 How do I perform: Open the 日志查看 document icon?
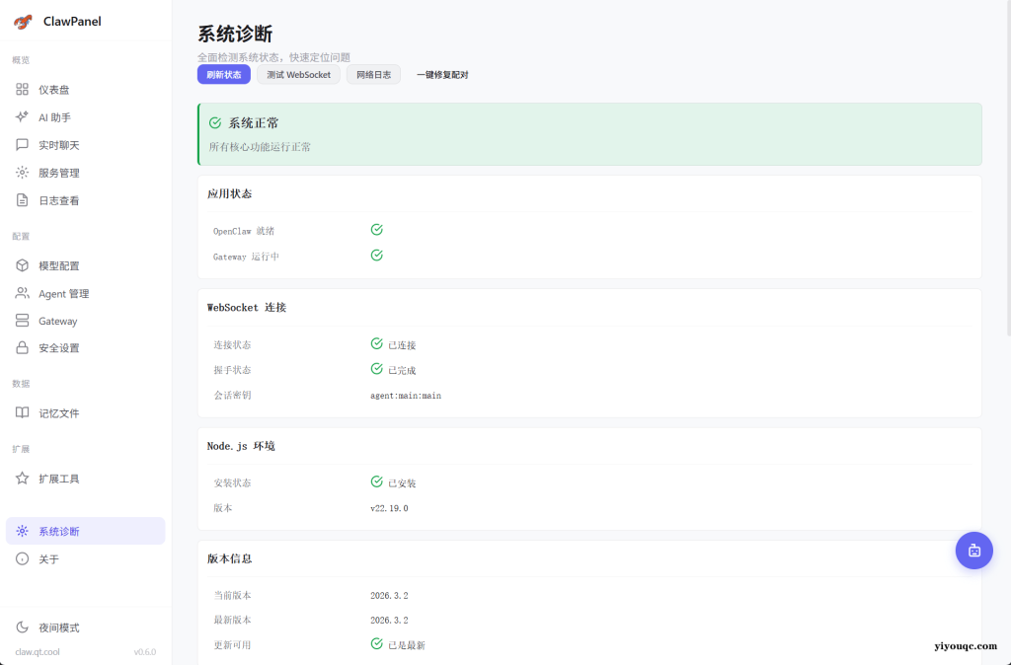pyautogui.click(x=22, y=199)
